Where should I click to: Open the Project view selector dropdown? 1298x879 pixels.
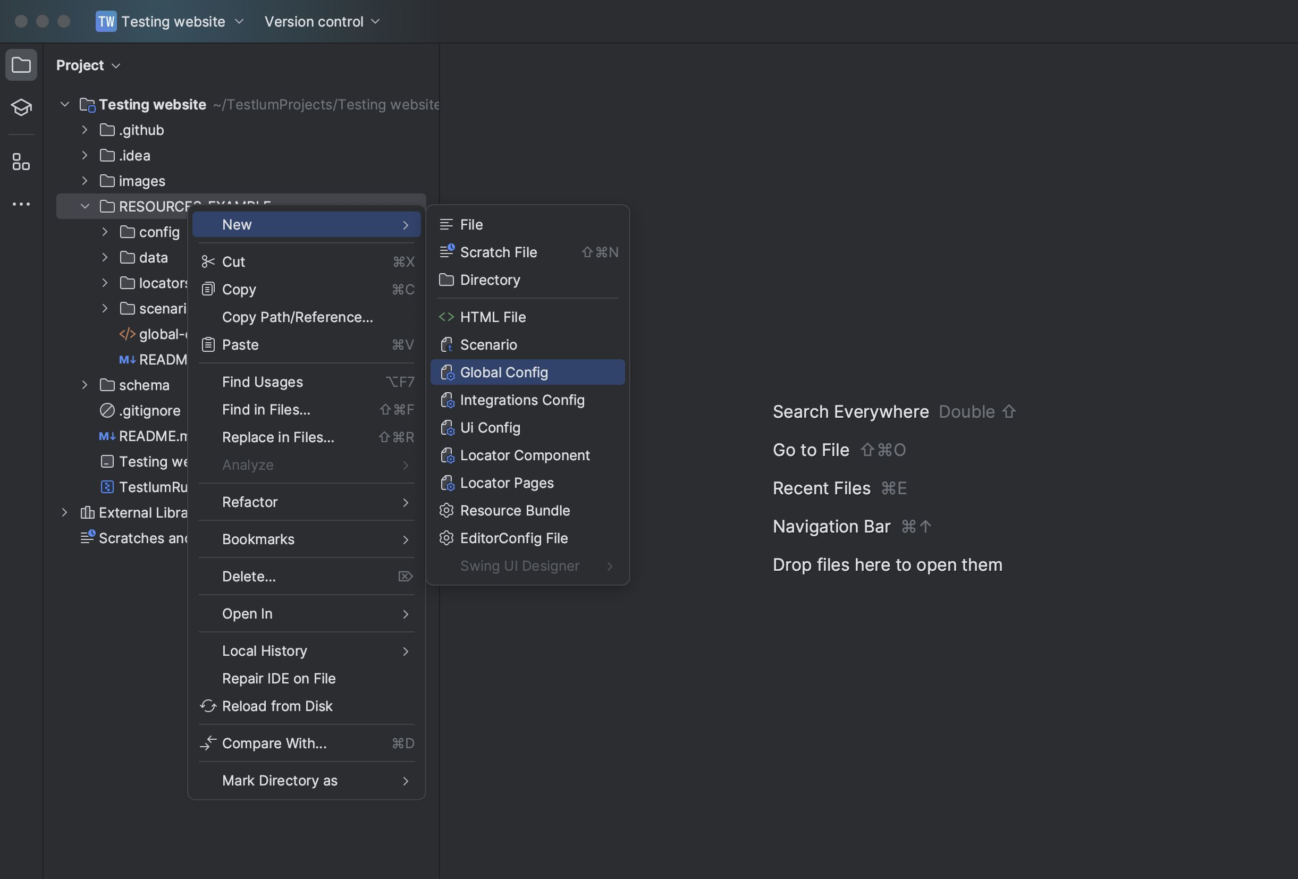(x=88, y=65)
